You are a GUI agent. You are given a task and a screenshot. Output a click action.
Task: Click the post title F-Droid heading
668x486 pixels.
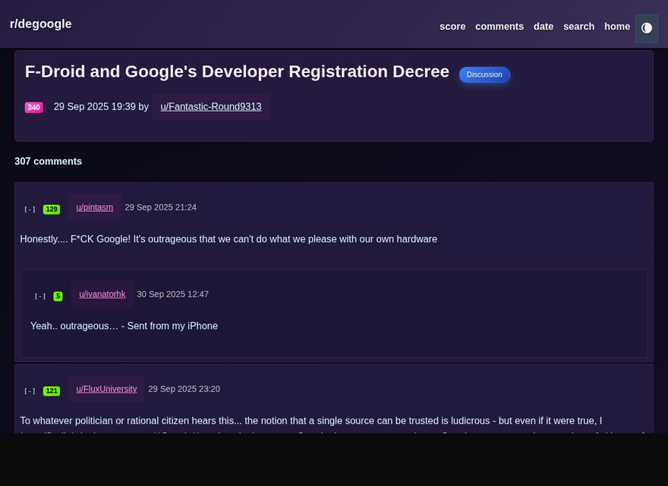tap(237, 71)
